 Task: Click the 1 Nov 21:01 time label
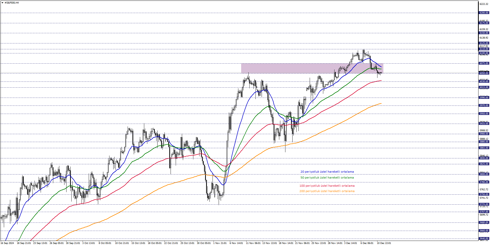(x=220, y=243)
